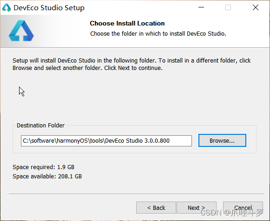
Task: Click the Choose Install Location heading
Action: pos(127,23)
